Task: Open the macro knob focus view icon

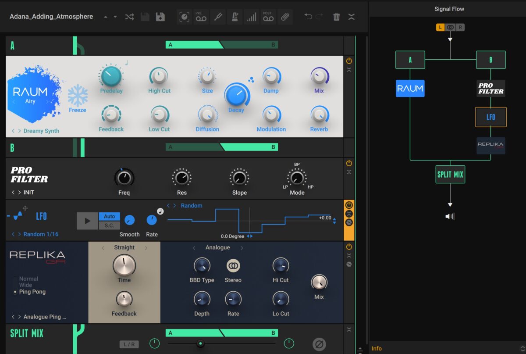Action: tap(185, 17)
